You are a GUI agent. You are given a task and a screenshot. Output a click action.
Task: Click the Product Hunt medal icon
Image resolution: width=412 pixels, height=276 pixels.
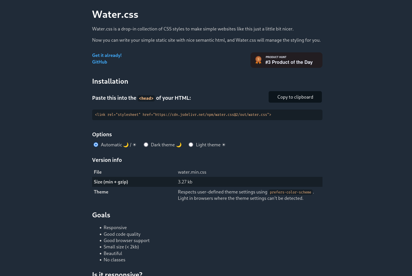(x=258, y=60)
